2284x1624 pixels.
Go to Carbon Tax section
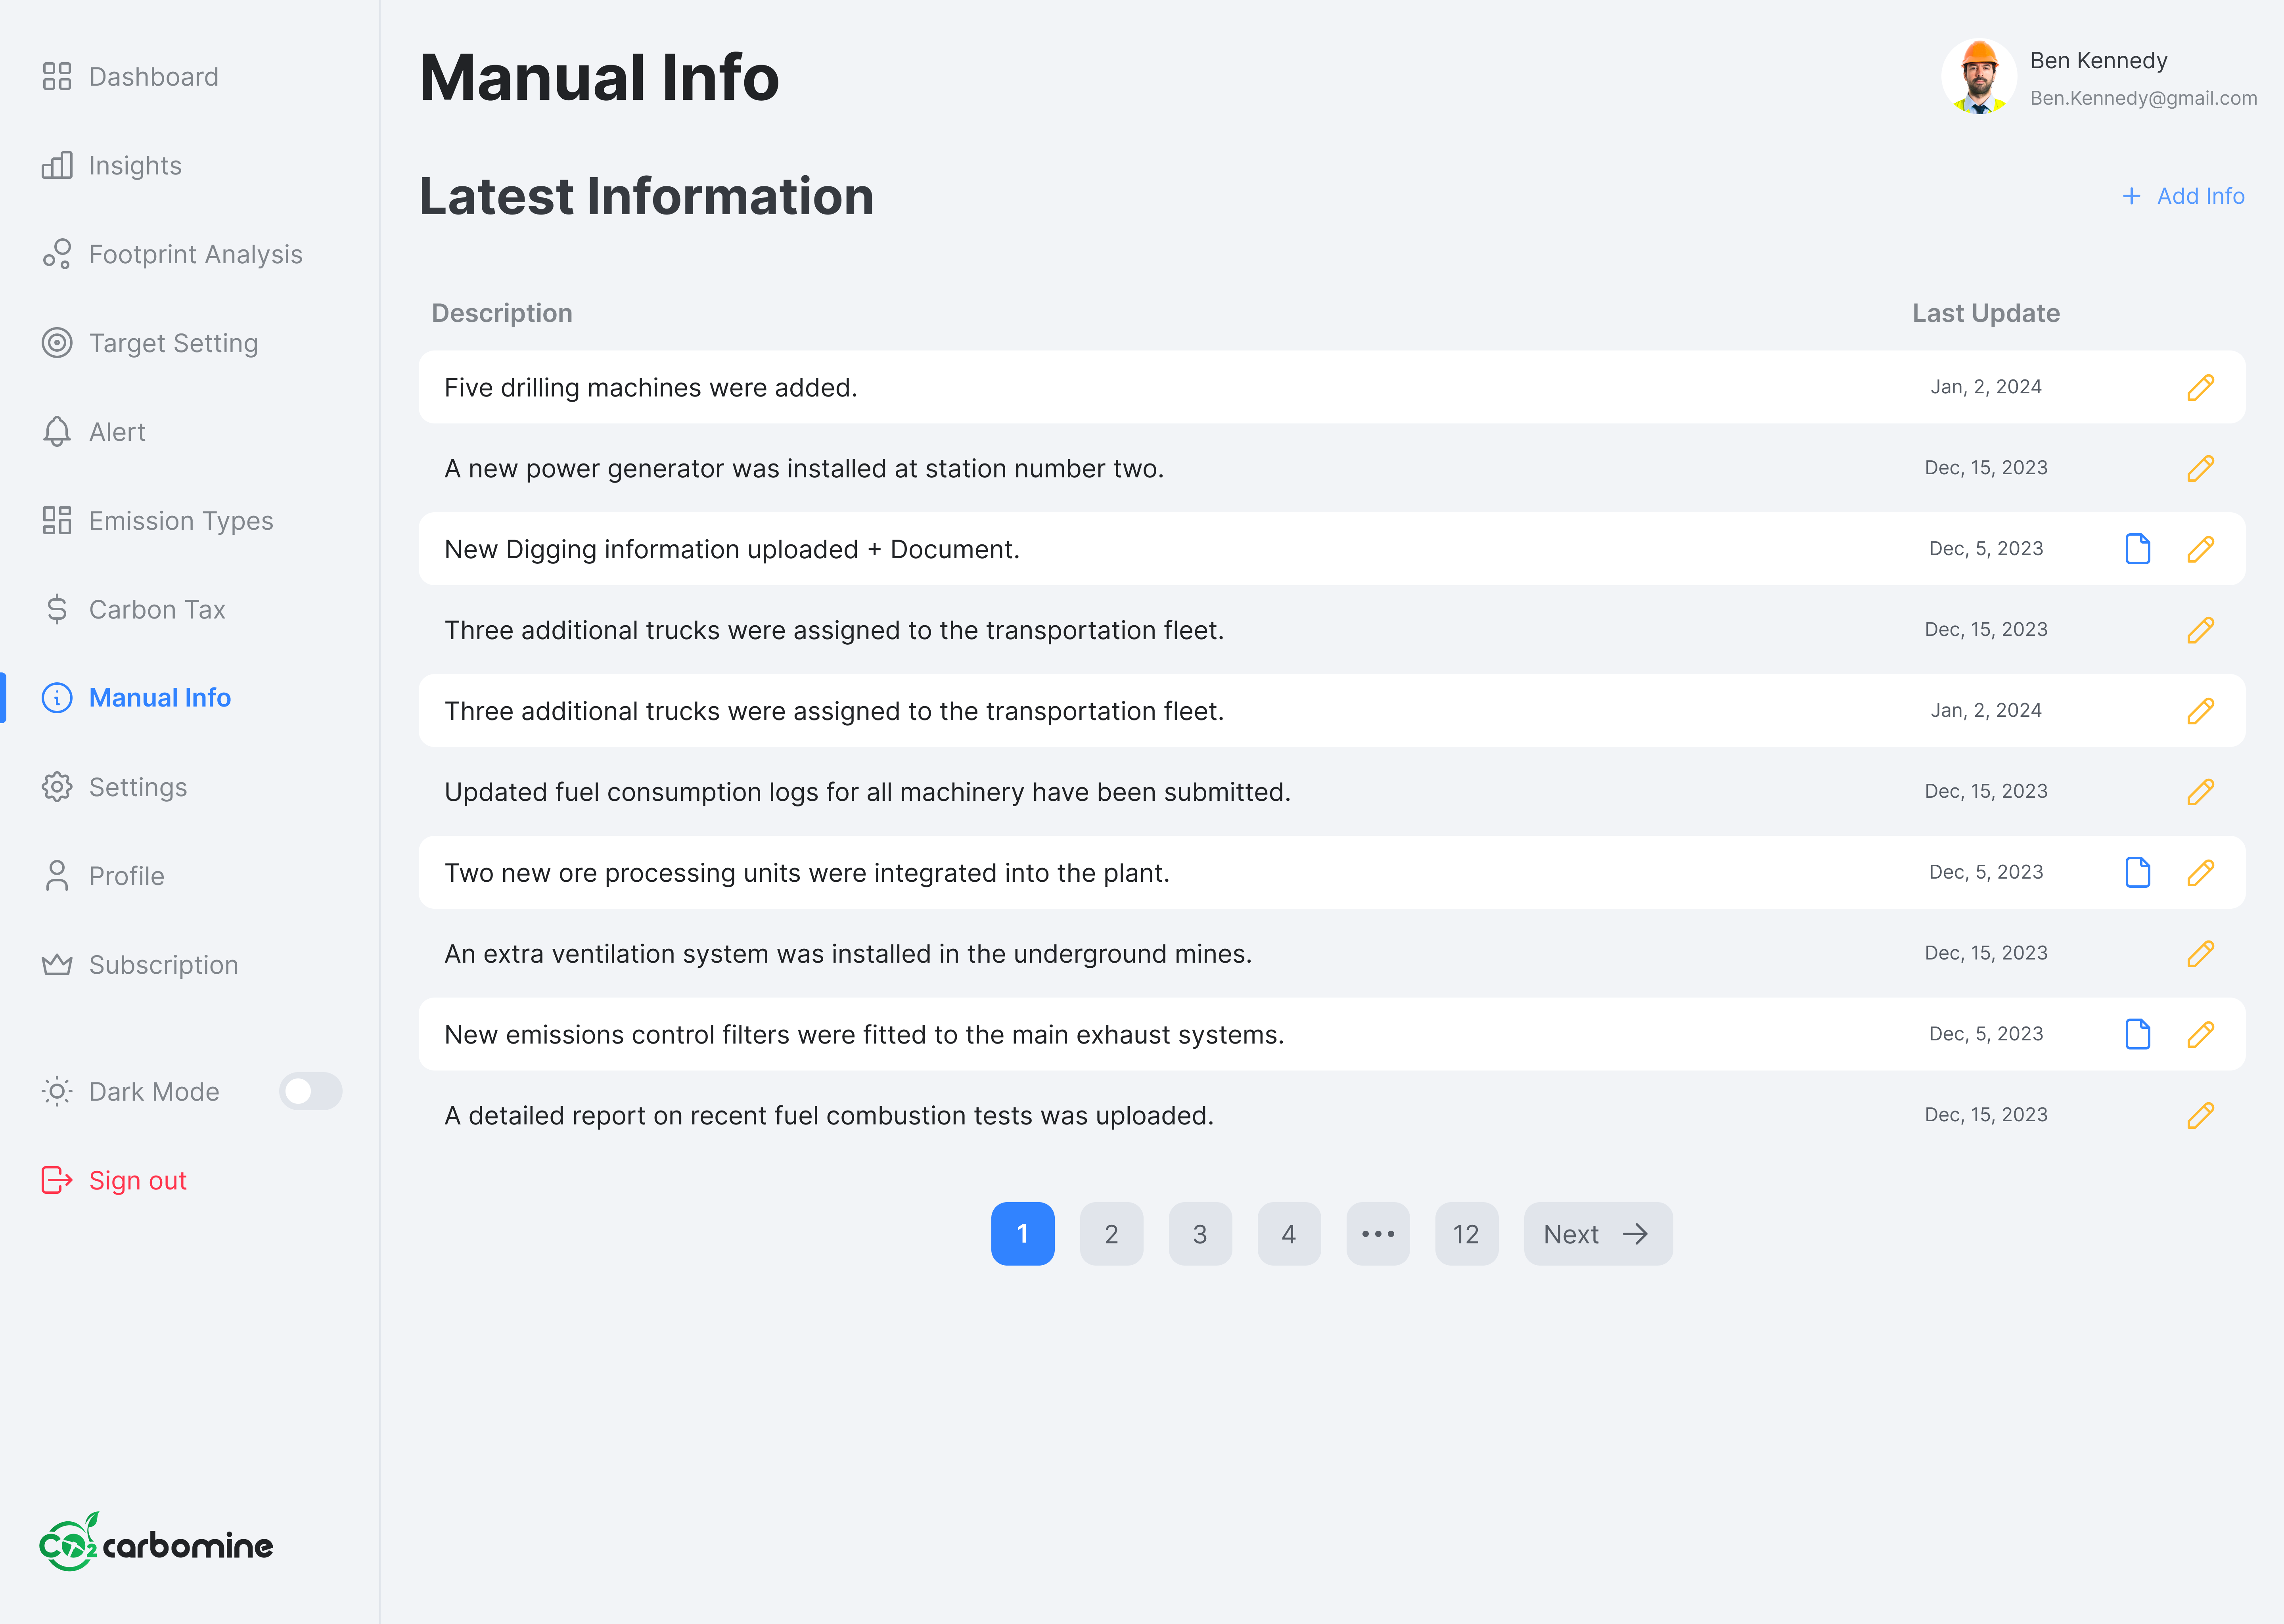click(157, 609)
